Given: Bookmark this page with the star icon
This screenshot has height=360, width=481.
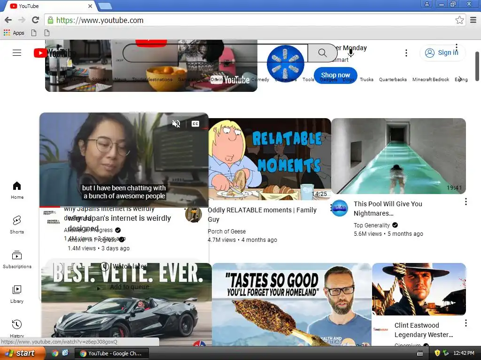Looking at the screenshot, I should 459,20.
